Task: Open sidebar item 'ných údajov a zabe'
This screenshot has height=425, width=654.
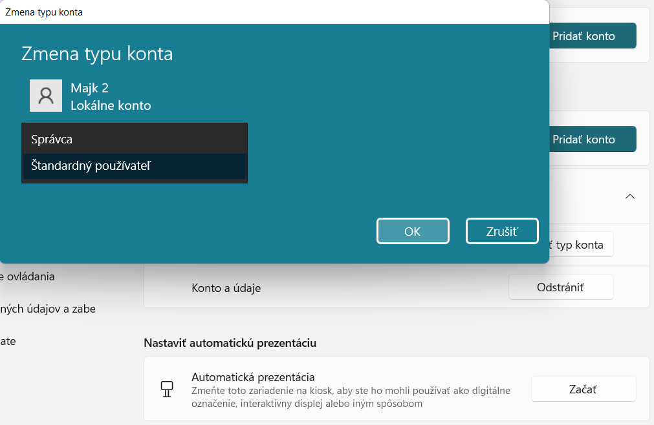Action: 48,309
